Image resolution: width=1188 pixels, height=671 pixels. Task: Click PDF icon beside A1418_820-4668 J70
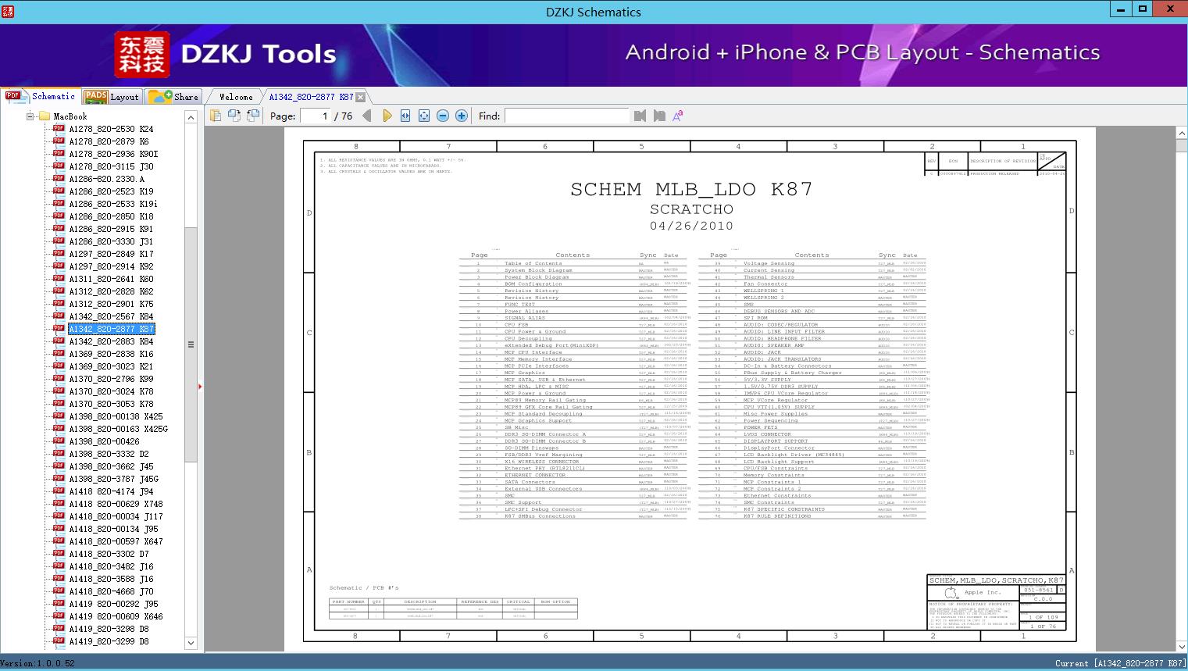(x=59, y=591)
